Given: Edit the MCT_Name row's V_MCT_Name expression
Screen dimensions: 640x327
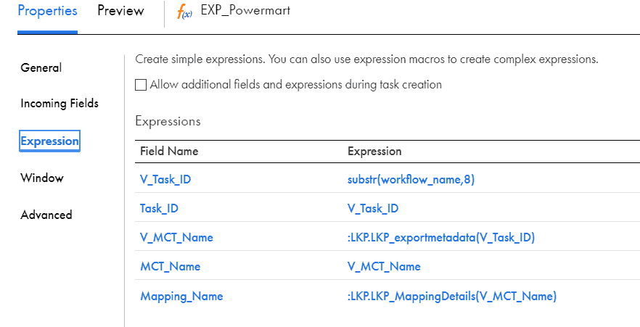Looking at the screenshot, I should [x=384, y=267].
